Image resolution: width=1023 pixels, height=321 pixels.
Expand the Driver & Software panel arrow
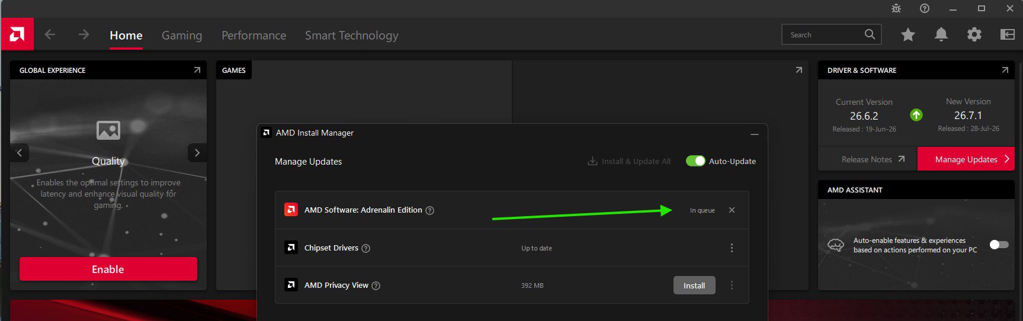tap(1005, 70)
